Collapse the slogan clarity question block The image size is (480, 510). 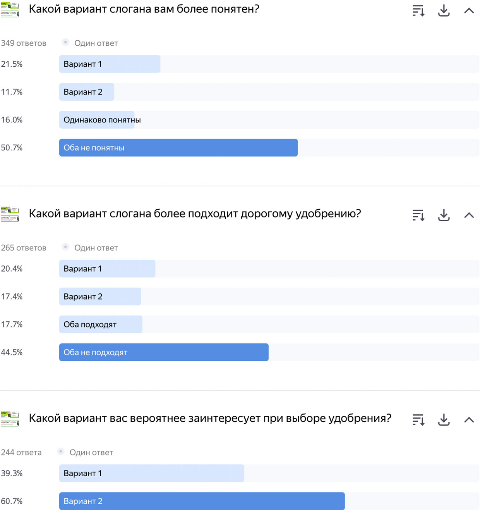point(469,10)
